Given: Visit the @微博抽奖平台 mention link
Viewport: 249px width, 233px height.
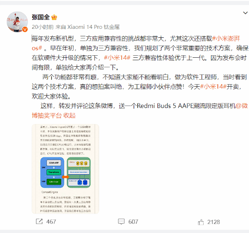Looking at the screenshot, I should click(x=140, y=111).
